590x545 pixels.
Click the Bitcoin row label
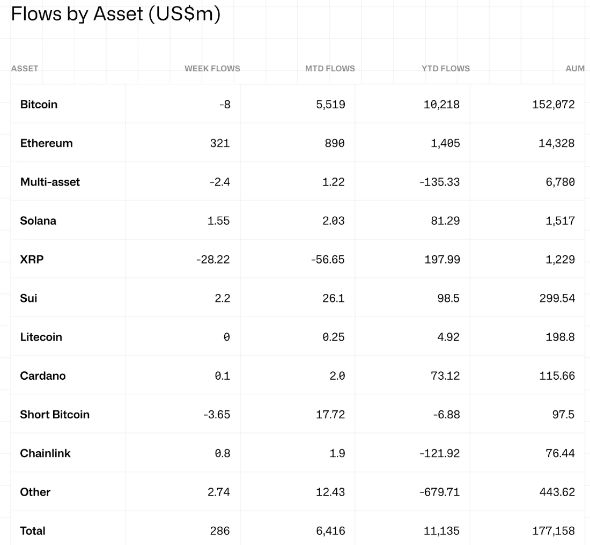click(x=39, y=105)
